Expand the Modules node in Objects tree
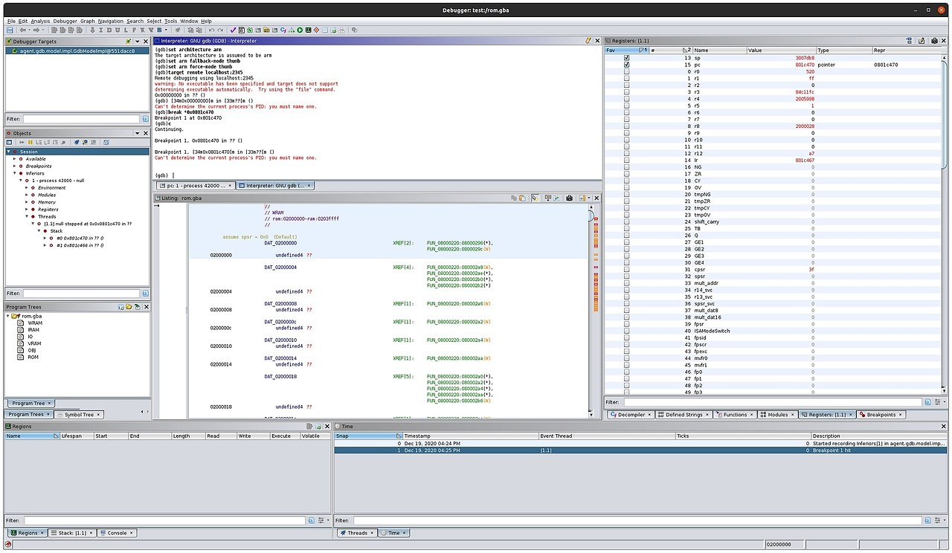 (27, 195)
